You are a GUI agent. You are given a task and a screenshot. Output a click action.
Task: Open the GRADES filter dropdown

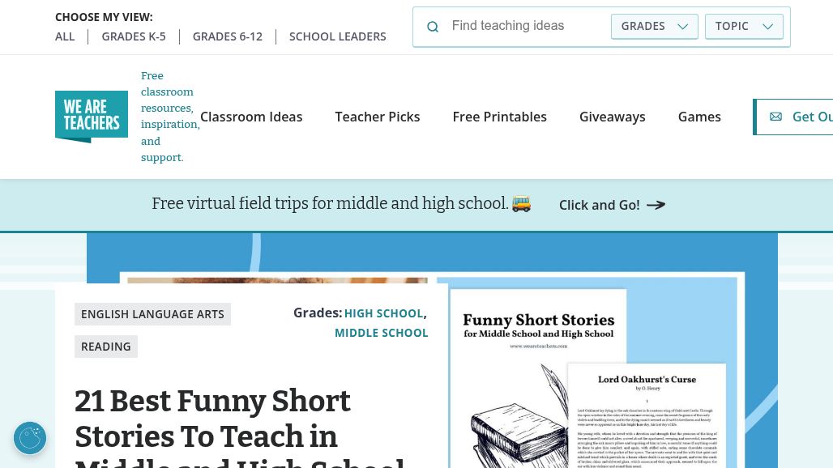click(x=654, y=26)
